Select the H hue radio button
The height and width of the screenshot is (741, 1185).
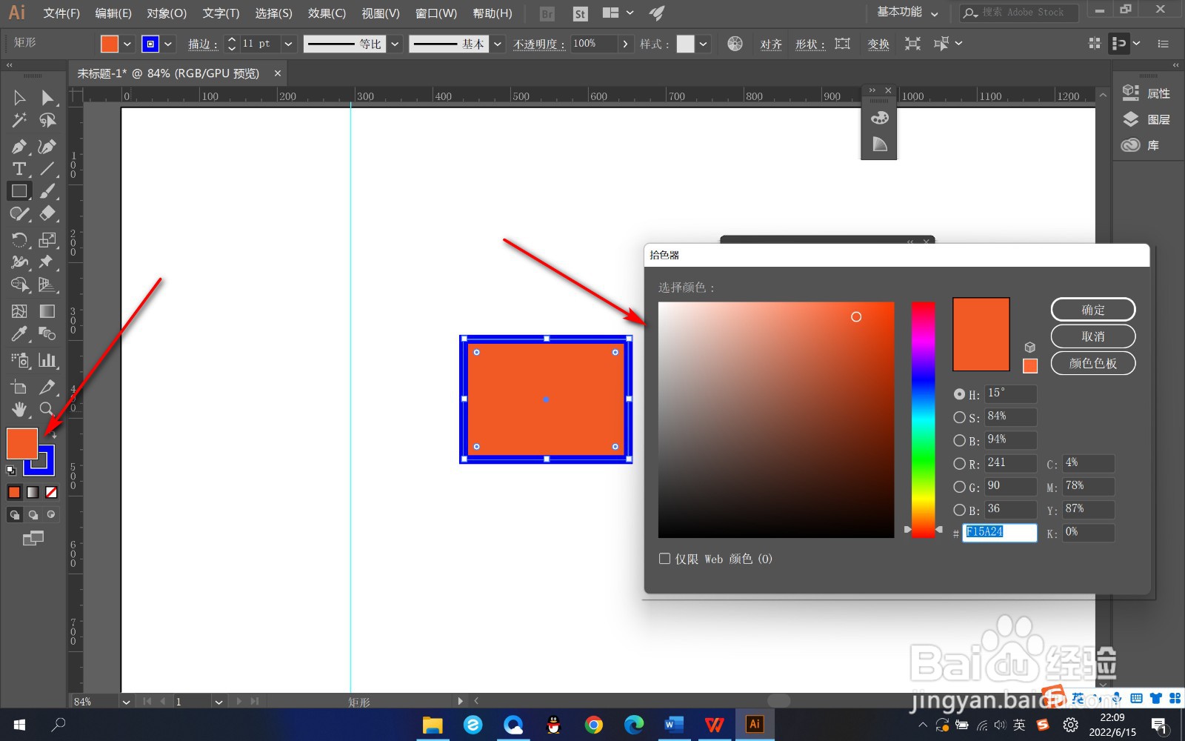(x=959, y=394)
